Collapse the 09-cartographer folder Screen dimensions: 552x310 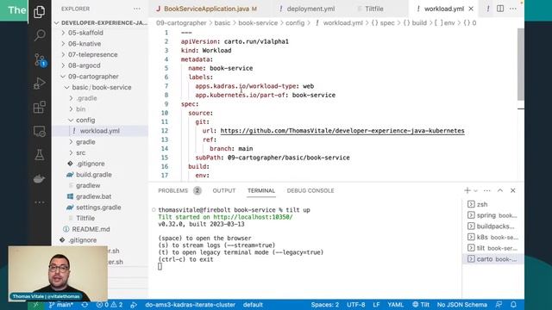(x=101, y=77)
